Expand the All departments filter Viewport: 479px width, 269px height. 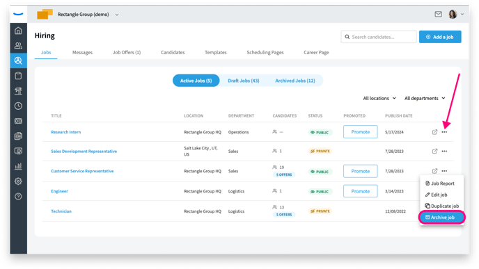[x=425, y=98]
